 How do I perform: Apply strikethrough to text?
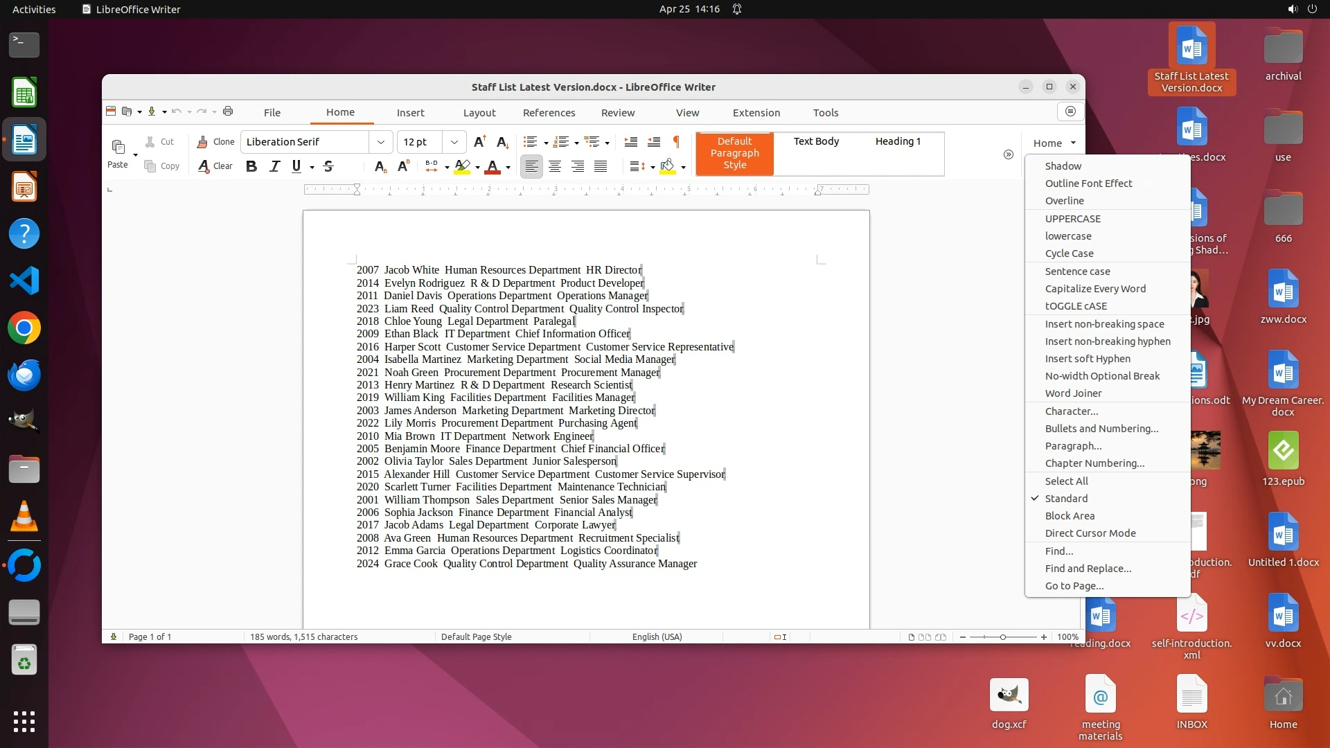point(328,166)
